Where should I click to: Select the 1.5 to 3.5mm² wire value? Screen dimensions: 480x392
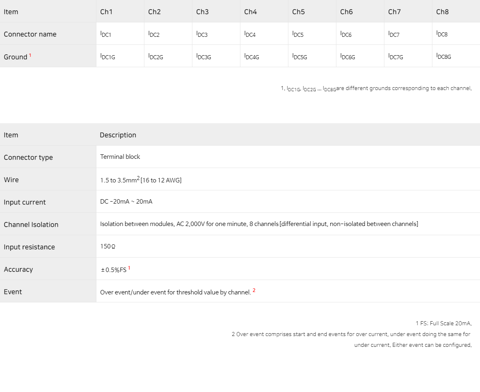point(141,180)
